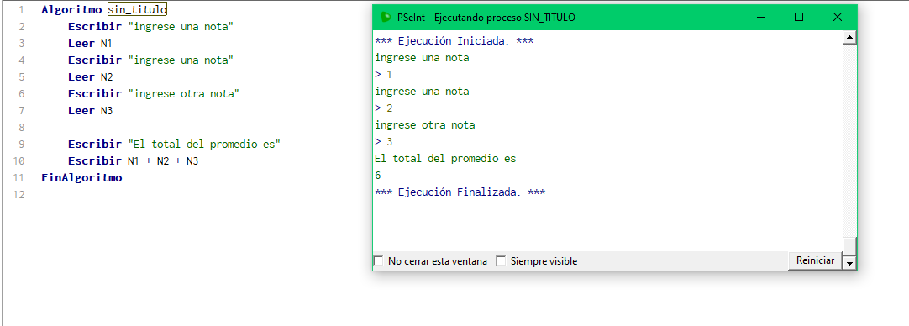Click line number 8 in the editor gutter
This screenshot has height=326, width=909.
point(22,127)
